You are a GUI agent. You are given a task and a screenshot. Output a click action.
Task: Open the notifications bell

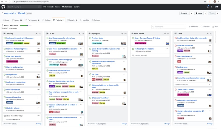tap(208, 7)
